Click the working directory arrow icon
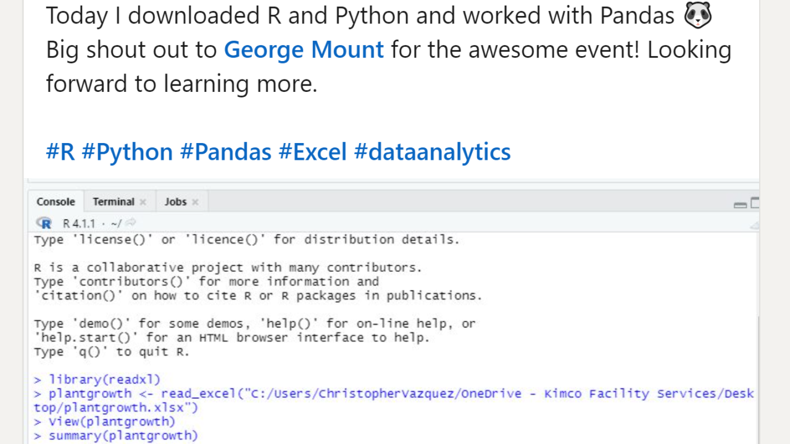 pyautogui.click(x=130, y=223)
